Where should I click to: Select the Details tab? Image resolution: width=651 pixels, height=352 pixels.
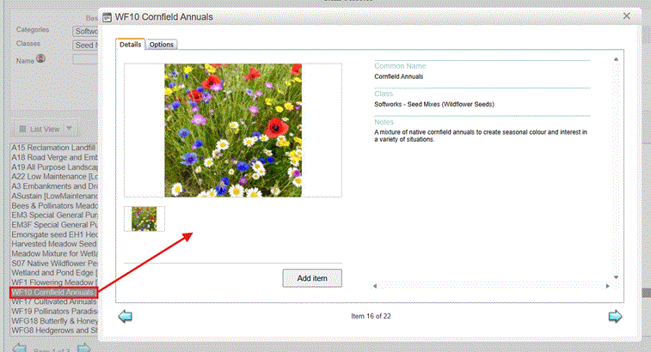130,44
